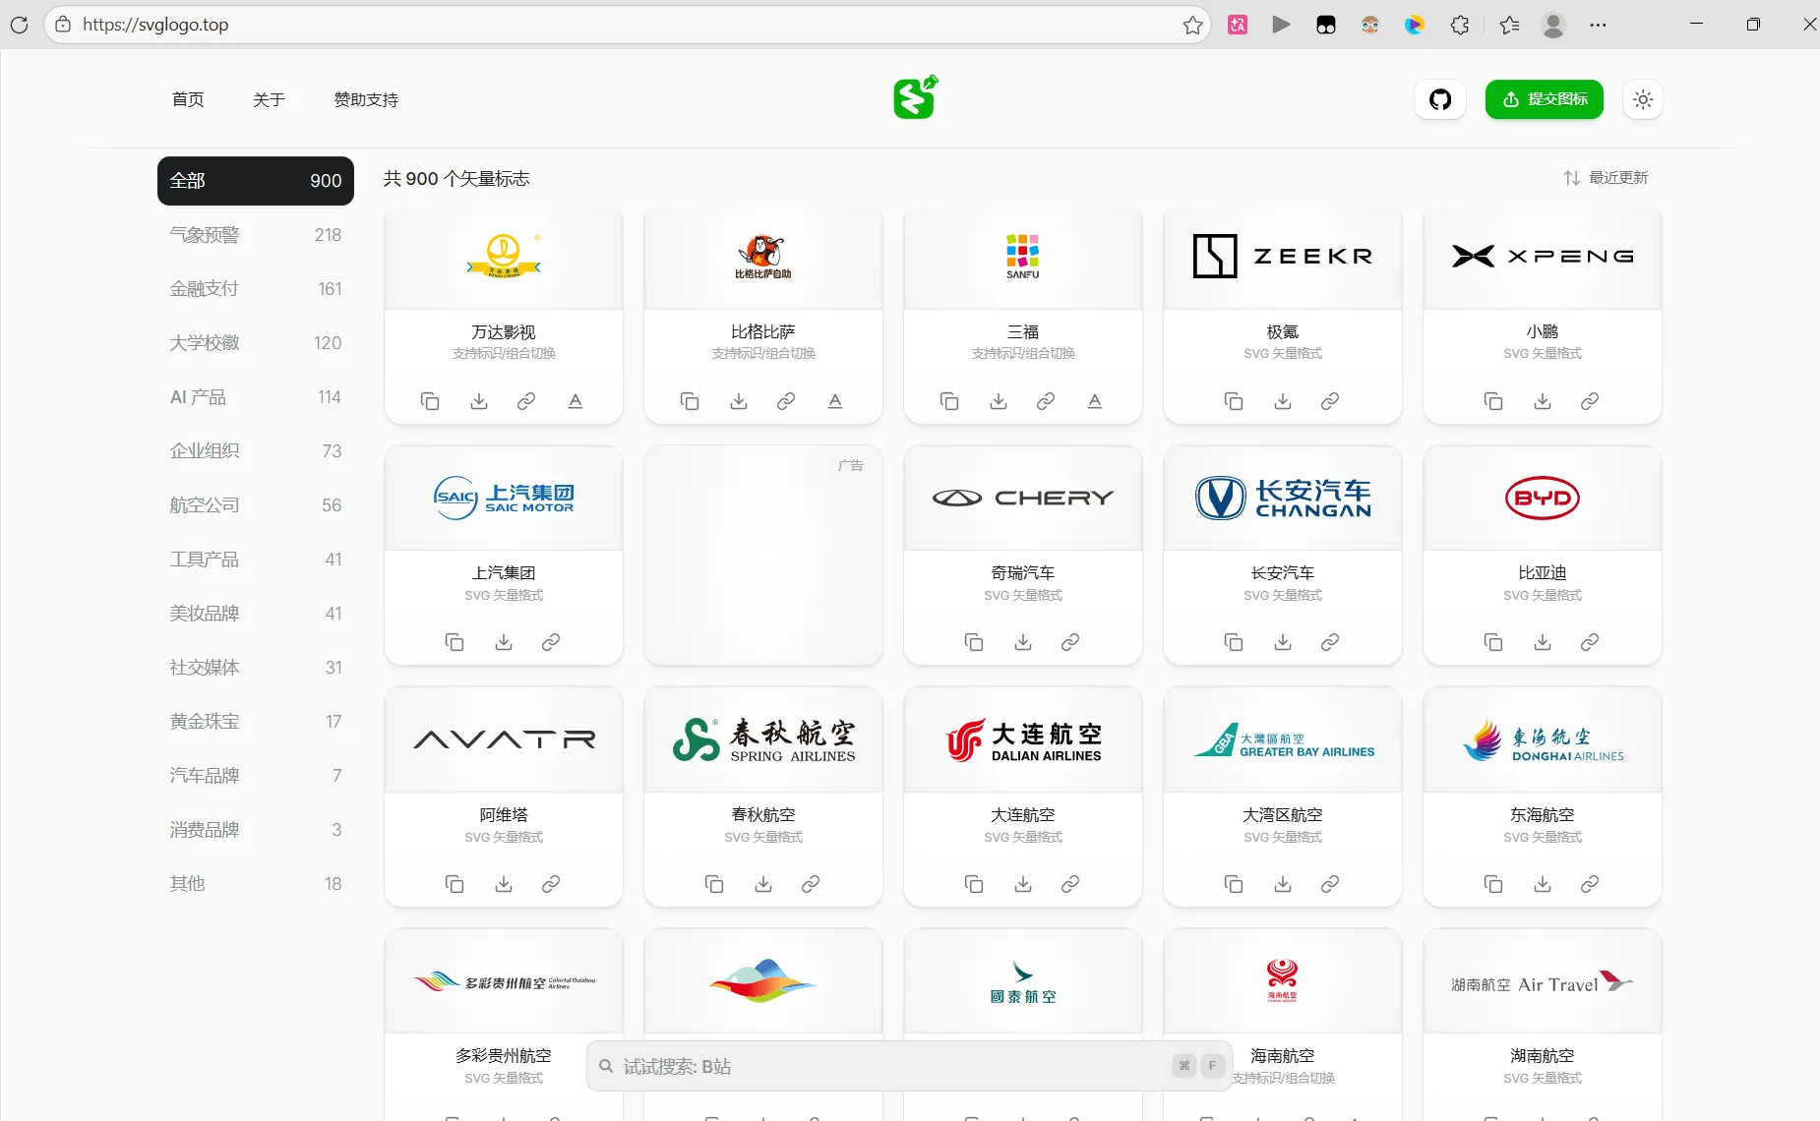Image resolution: width=1820 pixels, height=1121 pixels.
Task: Open the GitHub repository icon
Action: point(1440,99)
